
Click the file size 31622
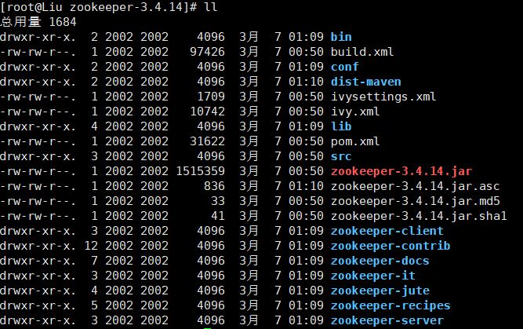point(208,141)
